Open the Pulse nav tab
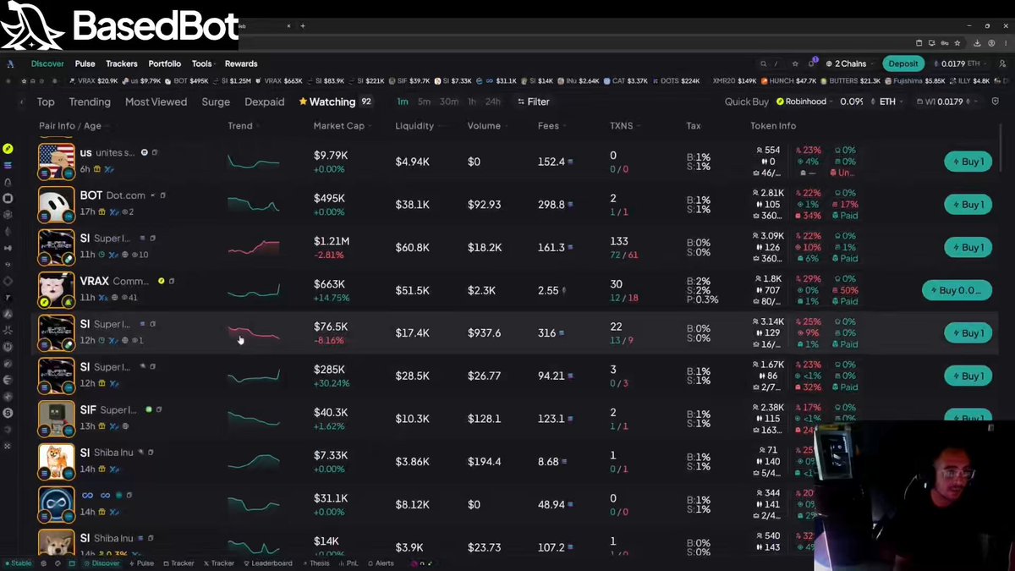 click(x=85, y=63)
